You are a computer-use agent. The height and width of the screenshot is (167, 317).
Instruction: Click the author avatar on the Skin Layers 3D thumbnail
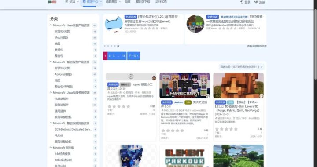pos(262,96)
